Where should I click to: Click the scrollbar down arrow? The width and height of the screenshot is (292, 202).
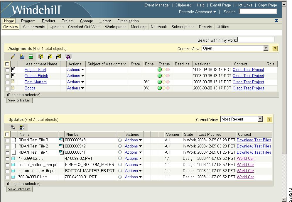click(x=284, y=199)
